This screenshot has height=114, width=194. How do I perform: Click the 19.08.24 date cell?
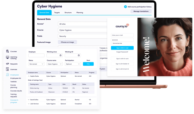tap(65, 88)
